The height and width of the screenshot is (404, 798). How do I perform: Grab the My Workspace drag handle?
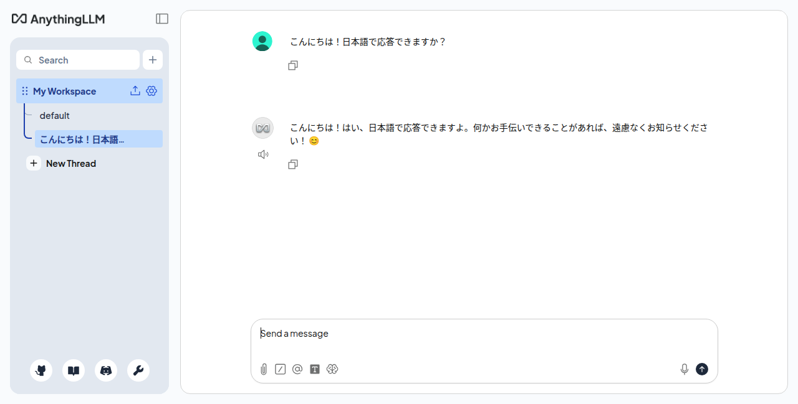tap(24, 91)
